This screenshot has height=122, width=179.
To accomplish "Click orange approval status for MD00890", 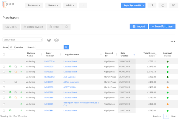I will pyautogui.click(x=168, y=87).
